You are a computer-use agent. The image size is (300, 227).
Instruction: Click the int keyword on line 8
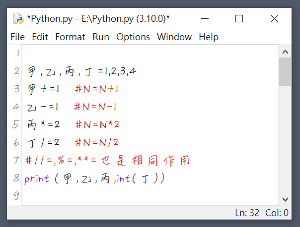123,179
